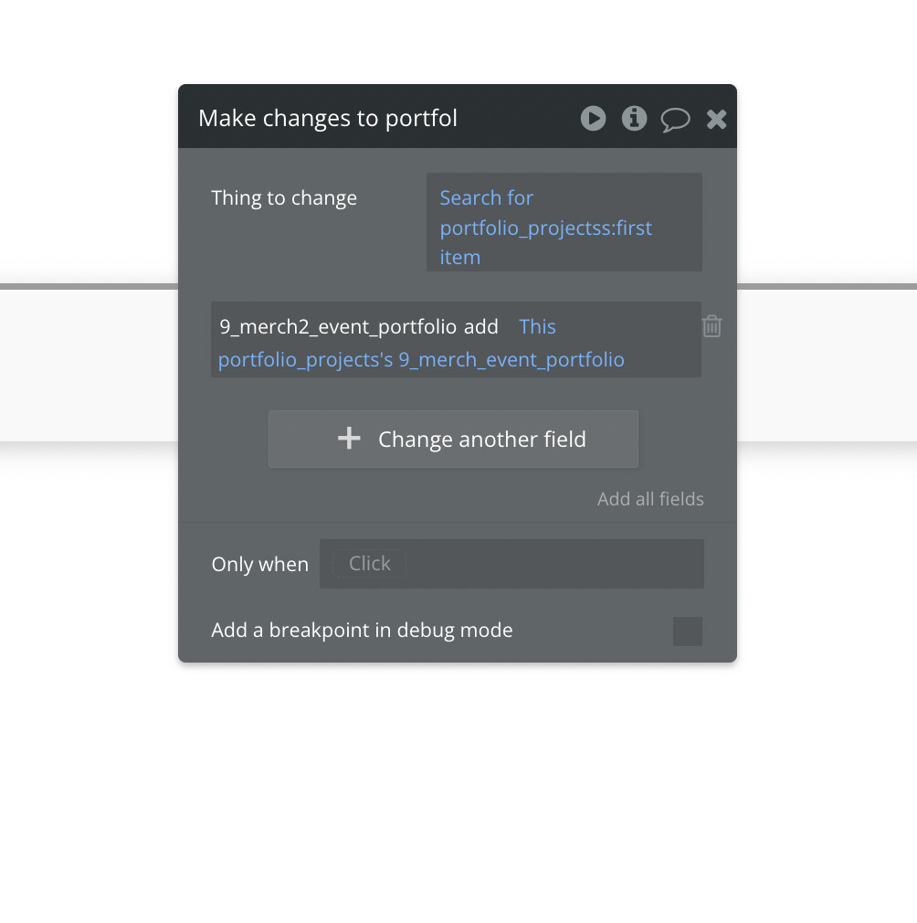The width and height of the screenshot is (917, 923).
Task: Click the play icon in dialog header
Action: 593,118
